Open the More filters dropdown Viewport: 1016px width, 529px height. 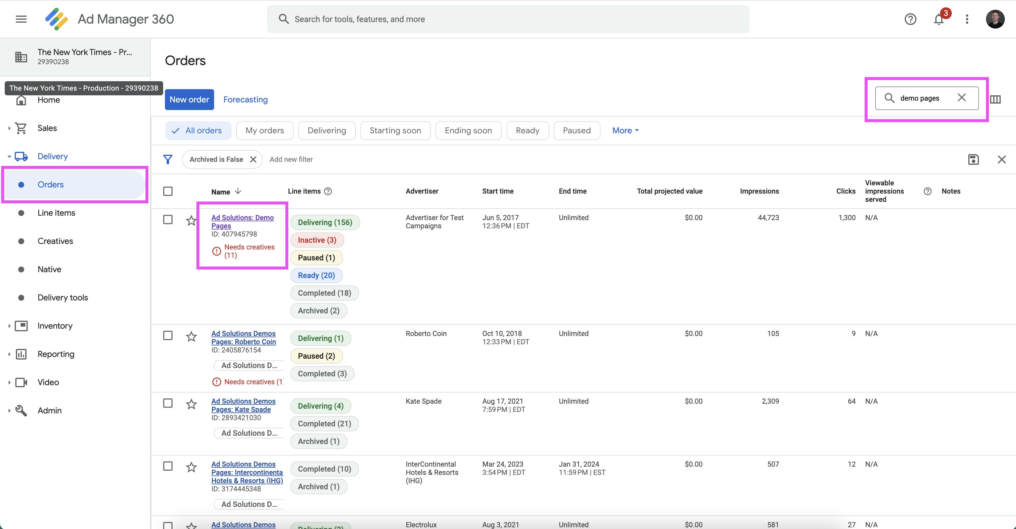[625, 130]
